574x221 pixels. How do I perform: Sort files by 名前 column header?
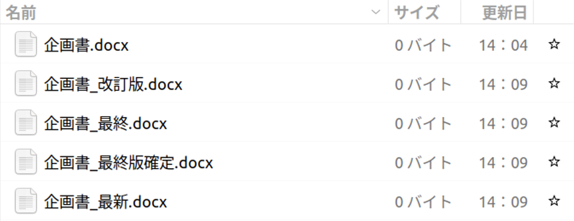coord(21,13)
